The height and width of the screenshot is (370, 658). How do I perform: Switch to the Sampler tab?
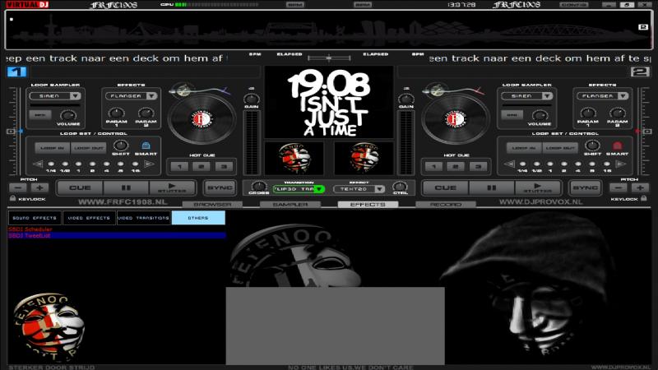[290, 204]
